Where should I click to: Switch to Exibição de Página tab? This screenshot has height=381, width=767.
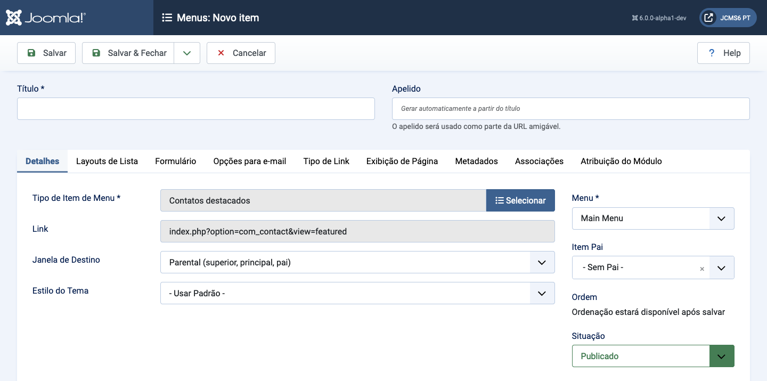(402, 161)
